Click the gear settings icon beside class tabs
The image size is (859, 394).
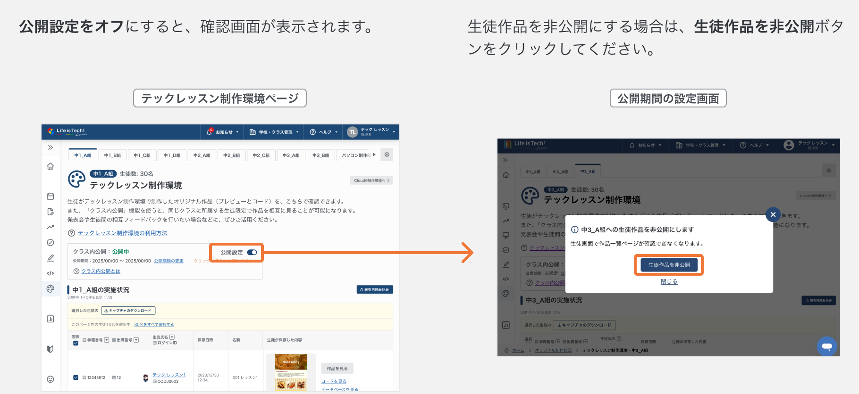tap(387, 155)
